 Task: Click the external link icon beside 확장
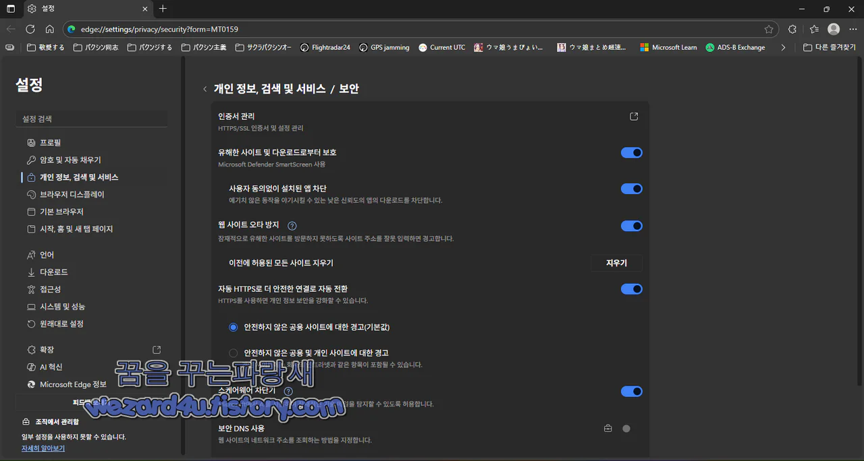point(157,350)
